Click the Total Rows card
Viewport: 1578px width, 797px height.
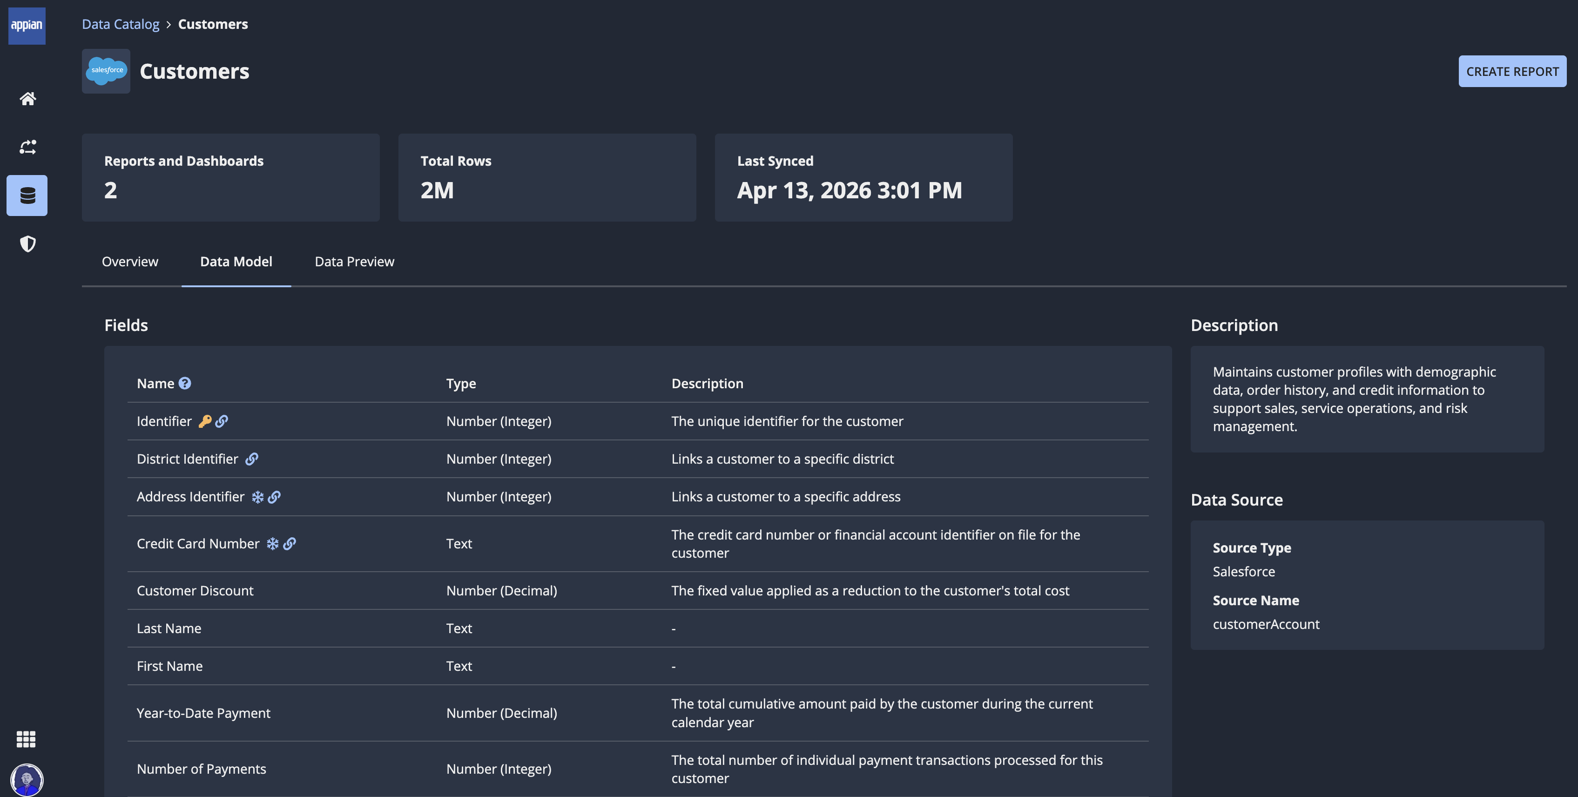[x=547, y=178]
